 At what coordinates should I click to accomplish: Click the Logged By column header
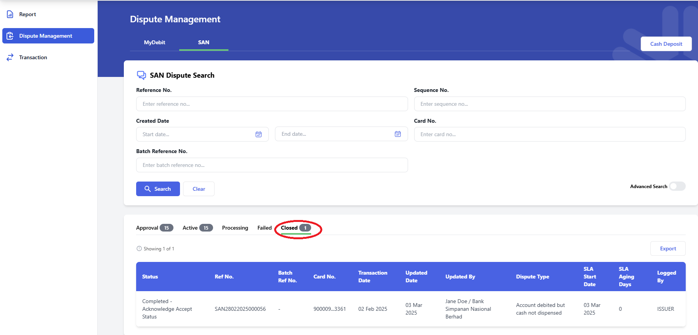tap(666, 277)
